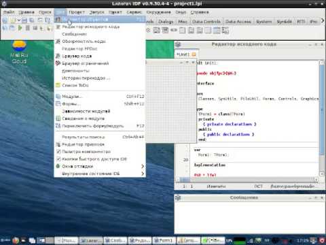Click the Step Over toolbar icon
The width and height of the screenshot is (326, 245).
coord(49,28)
